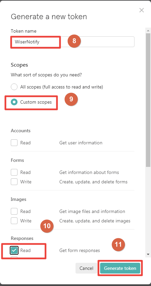
Task: Click the step 8 marker badge
Action: pyautogui.click(x=74, y=41)
